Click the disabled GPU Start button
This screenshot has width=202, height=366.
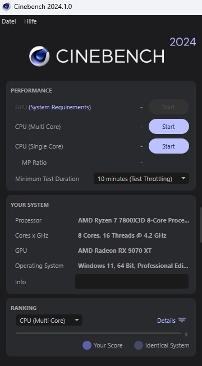pyautogui.click(x=169, y=107)
